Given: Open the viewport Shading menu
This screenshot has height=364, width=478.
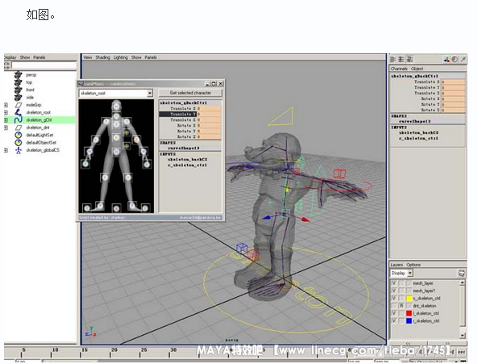Looking at the screenshot, I should tap(102, 57).
